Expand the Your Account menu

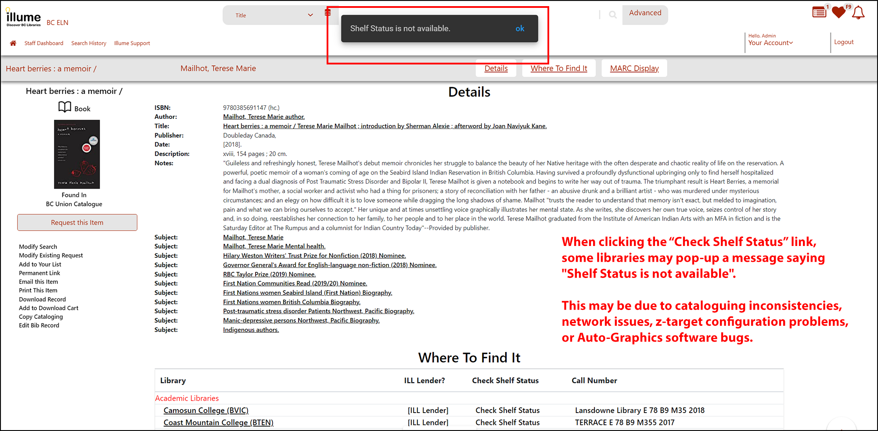click(x=770, y=43)
